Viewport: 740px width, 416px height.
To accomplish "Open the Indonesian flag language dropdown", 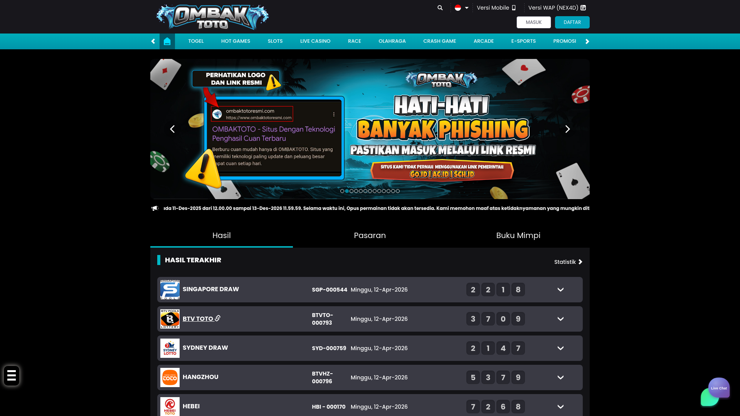I will click(461, 8).
